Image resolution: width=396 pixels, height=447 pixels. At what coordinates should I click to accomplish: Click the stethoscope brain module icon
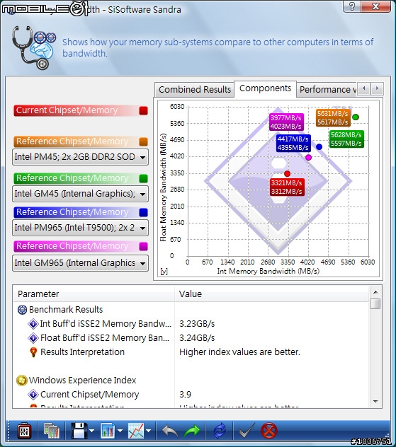coord(33,47)
